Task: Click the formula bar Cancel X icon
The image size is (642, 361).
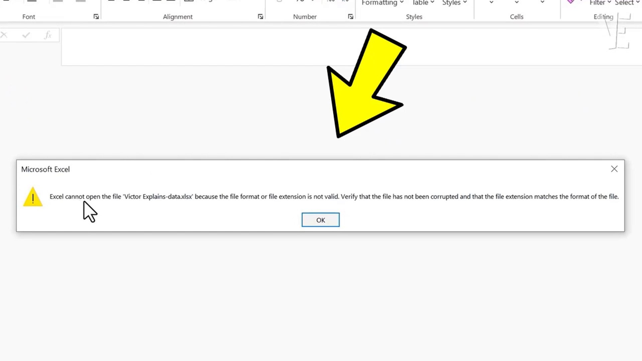Action: point(4,35)
